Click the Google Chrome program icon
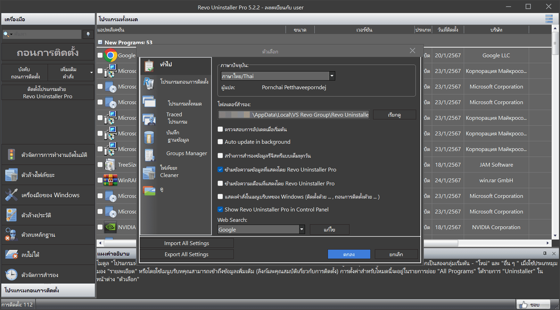 tap(110, 55)
